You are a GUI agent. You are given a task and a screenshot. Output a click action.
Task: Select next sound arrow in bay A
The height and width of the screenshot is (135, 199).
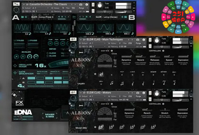[68, 17]
